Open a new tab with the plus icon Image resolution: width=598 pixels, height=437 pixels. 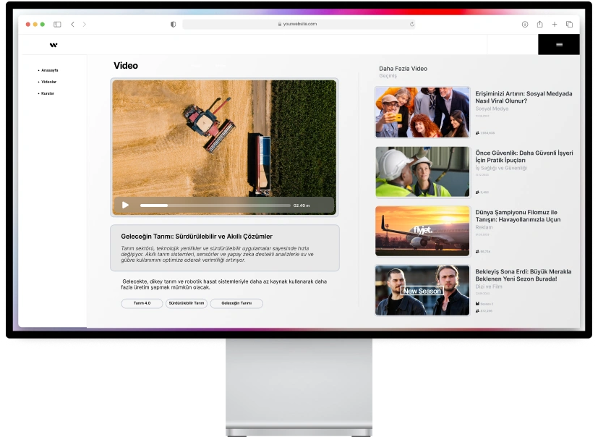point(554,25)
